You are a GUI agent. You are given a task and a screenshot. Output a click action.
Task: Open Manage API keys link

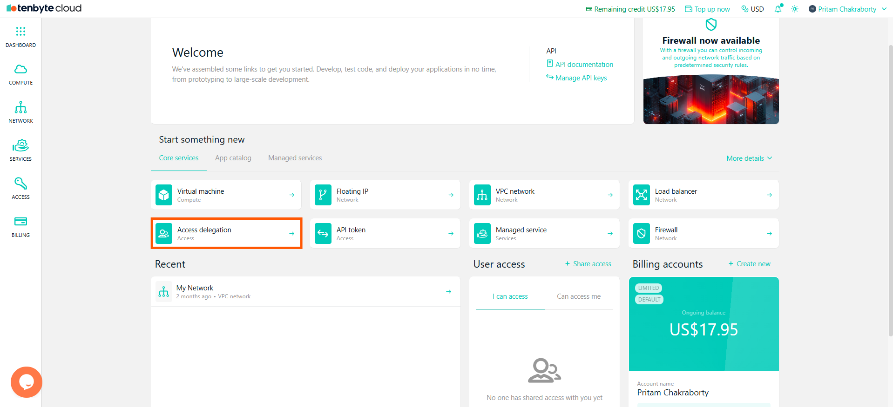coord(576,78)
